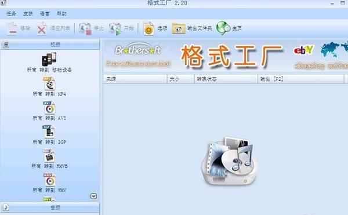The height and width of the screenshot is (215, 348).
Task: Click the list icon beside 视频
Action: point(6,45)
